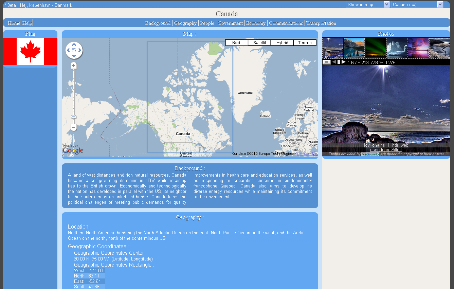The width and height of the screenshot is (454, 289).
Task: Click the Home link
Action: 14,23
